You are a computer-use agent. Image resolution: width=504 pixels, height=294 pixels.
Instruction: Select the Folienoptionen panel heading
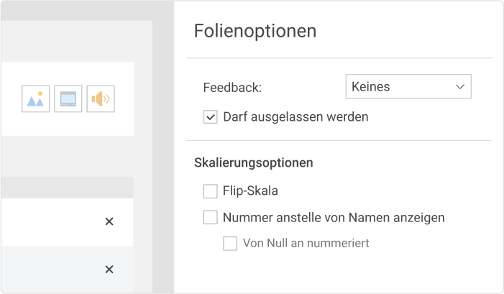pyautogui.click(x=255, y=31)
